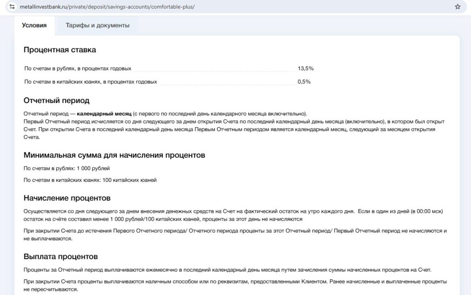Click the Отчетный период heading

(x=57, y=100)
